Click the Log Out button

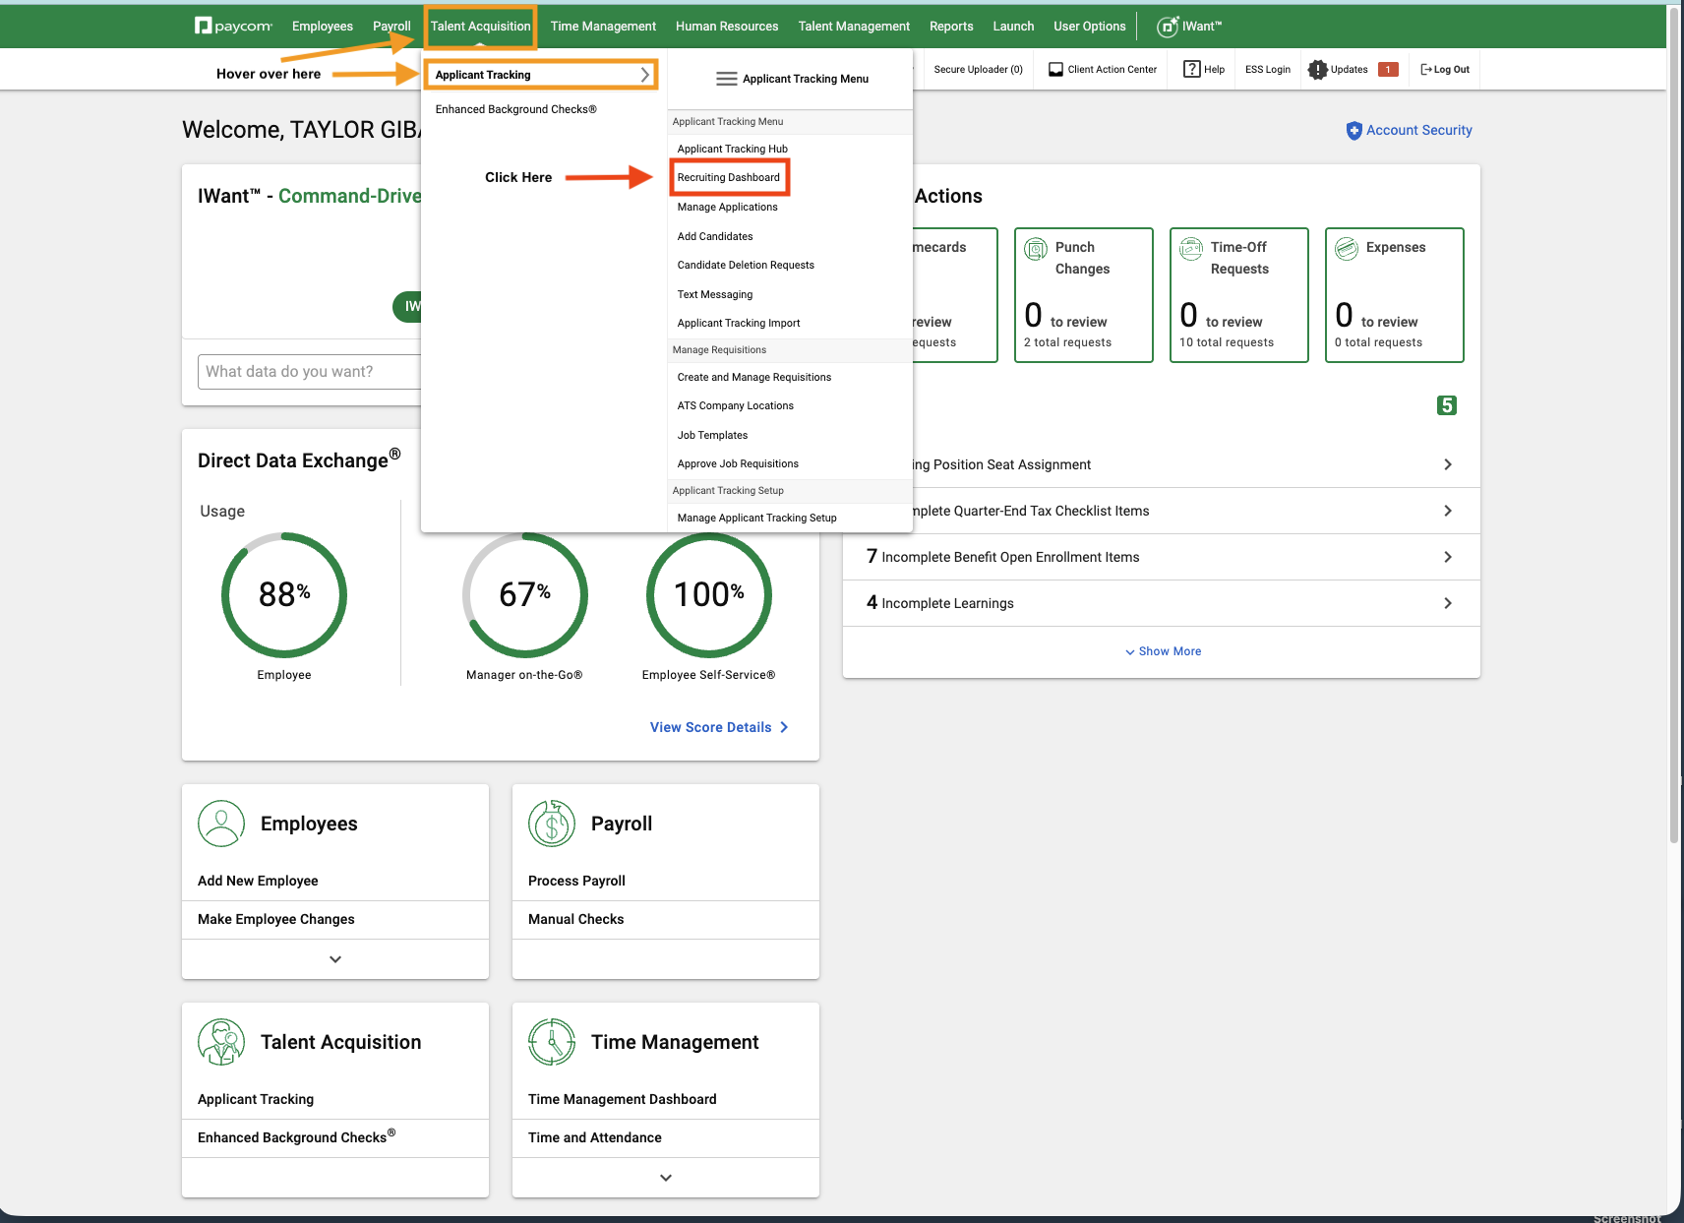pyautogui.click(x=1444, y=69)
